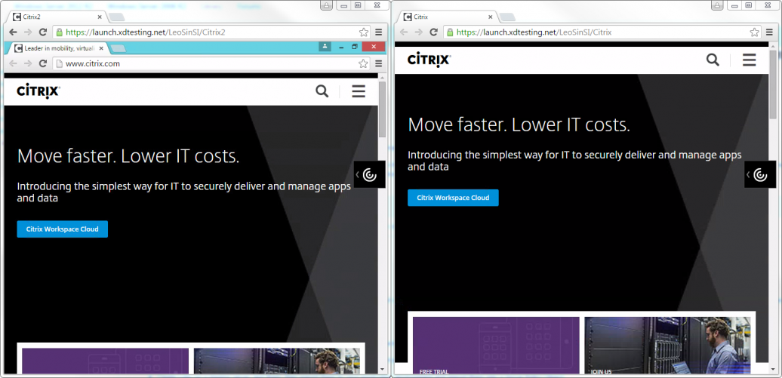Click the Citrix logo in the right window
This screenshot has width=782, height=378.
pyautogui.click(x=429, y=60)
